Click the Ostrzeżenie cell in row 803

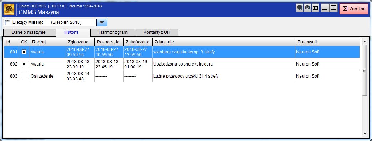48,76
